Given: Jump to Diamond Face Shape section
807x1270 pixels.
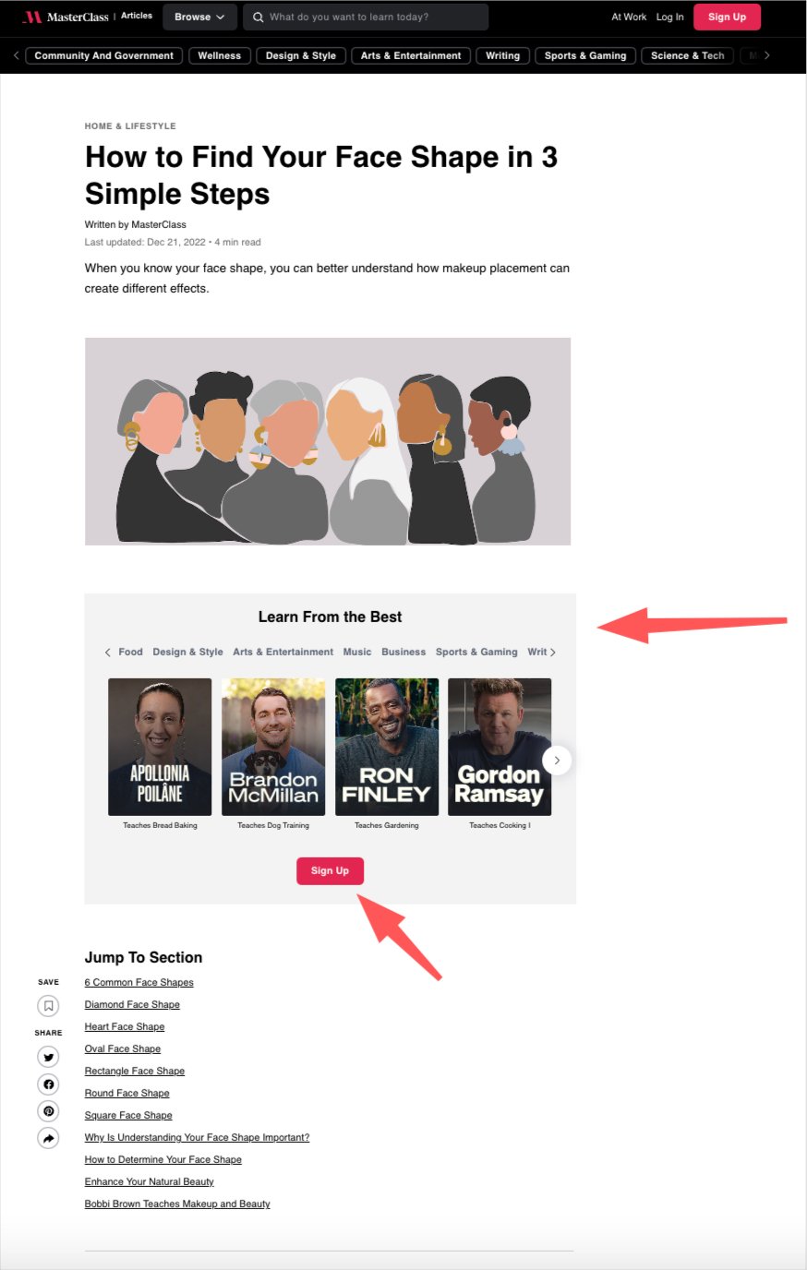Looking at the screenshot, I should [x=132, y=1004].
